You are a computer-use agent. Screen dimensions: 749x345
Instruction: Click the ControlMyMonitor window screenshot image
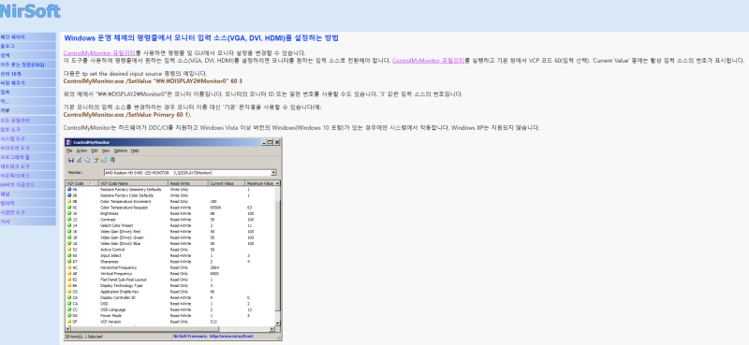point(173,239)
